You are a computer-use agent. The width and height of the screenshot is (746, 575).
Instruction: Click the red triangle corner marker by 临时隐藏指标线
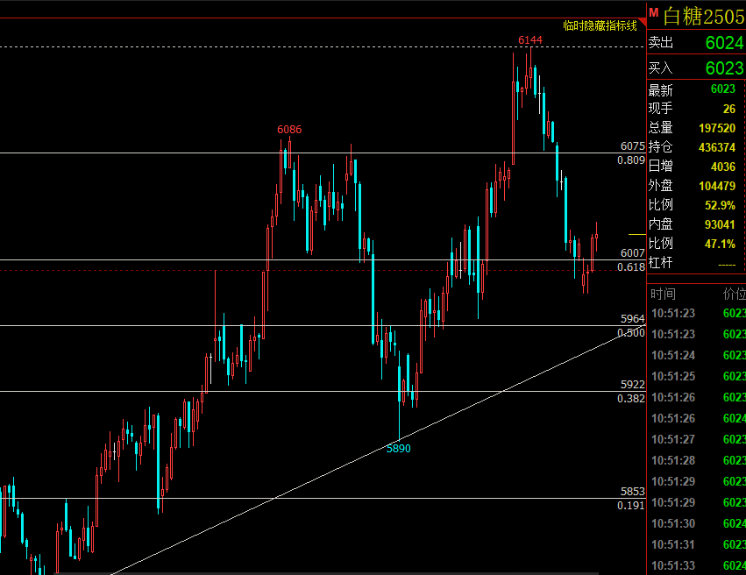pos(642,22)
